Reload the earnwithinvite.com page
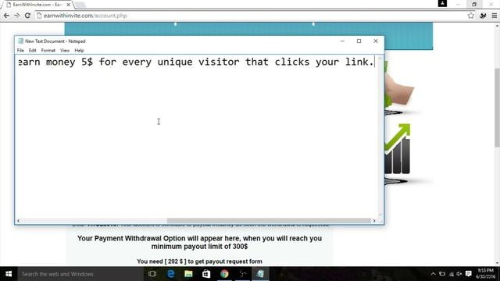 (27, 16)
